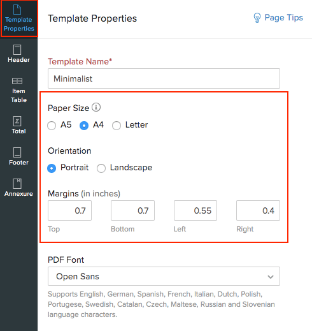312x331 pixels.
Task: Open the Template Properties sidebar section
Action: point(19,18)
